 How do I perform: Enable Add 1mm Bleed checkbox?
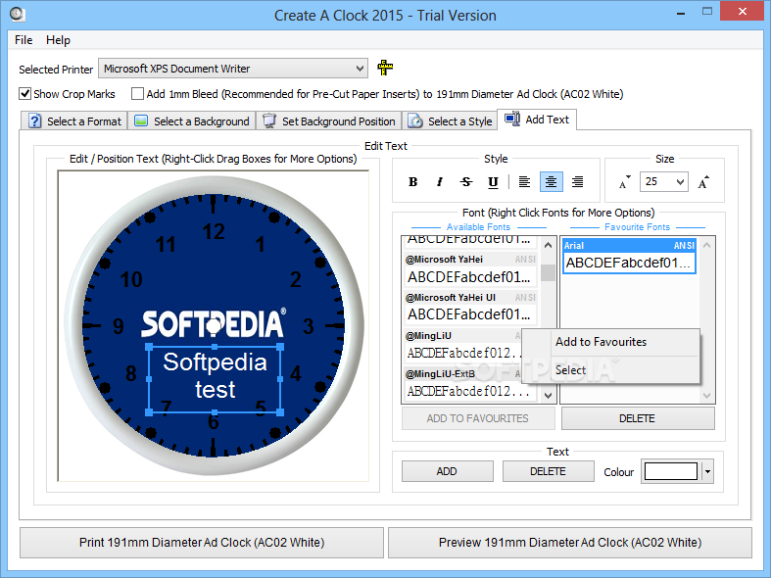138,93
